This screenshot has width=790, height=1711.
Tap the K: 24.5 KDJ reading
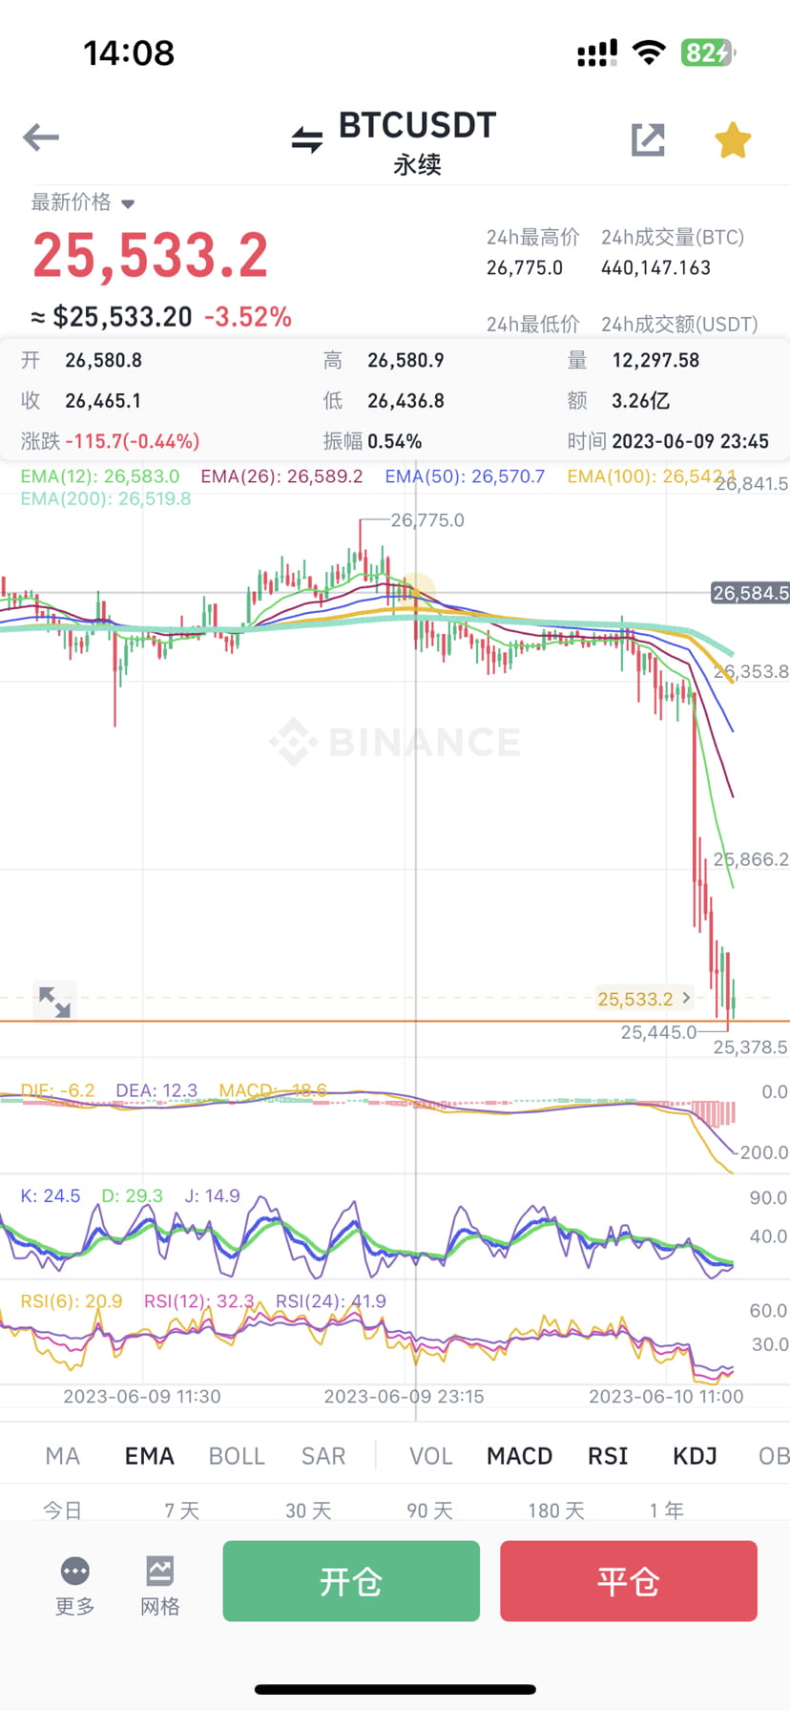[x=51, y=1195]
